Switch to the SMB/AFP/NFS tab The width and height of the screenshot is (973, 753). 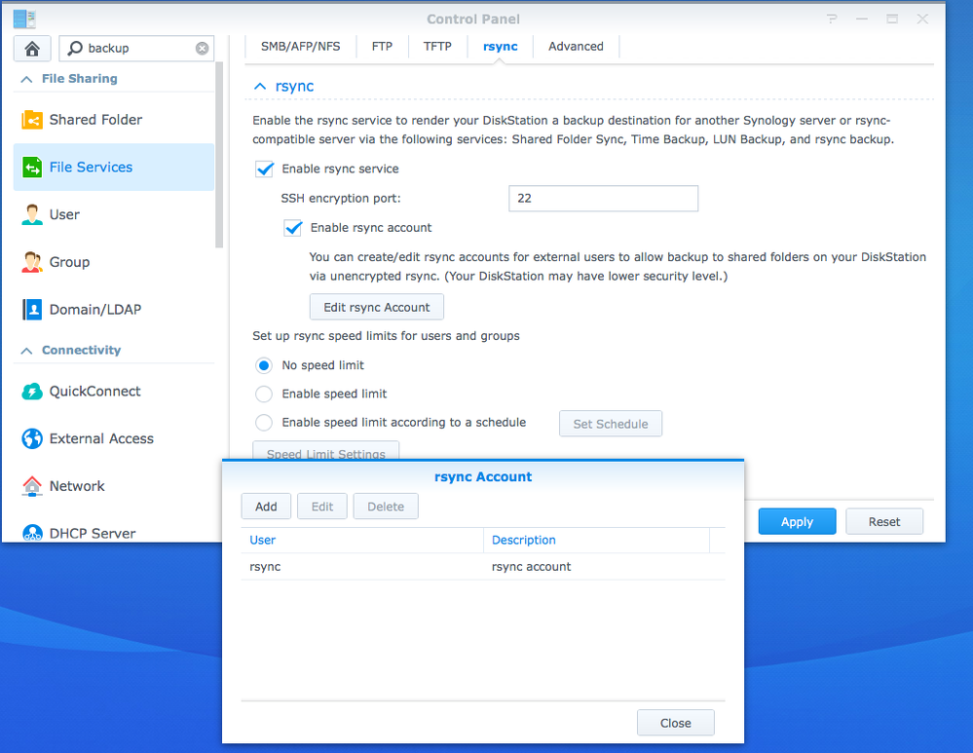point(300,47)
